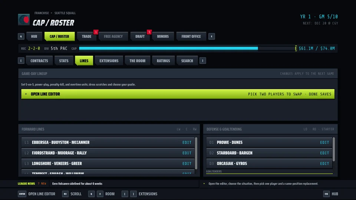
Task: Click the Q key hint beside HUB tab
Action: [x=21, y=36]
